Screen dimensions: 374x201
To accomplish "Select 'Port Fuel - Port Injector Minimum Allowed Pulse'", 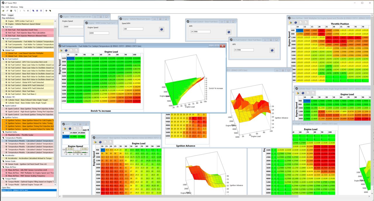I will point(28,36).
